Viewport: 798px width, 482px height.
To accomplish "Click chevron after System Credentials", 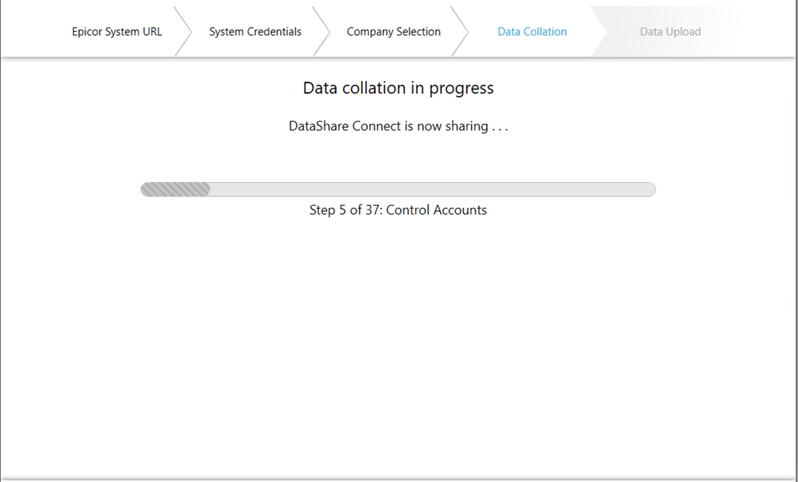I will click(x=323, y=31).
